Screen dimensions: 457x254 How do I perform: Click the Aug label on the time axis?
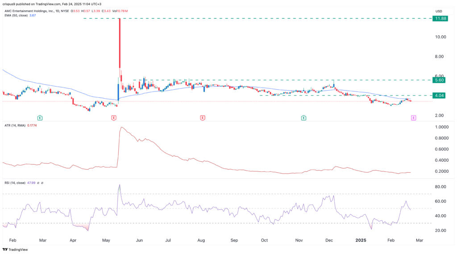[x=201, y=240]
